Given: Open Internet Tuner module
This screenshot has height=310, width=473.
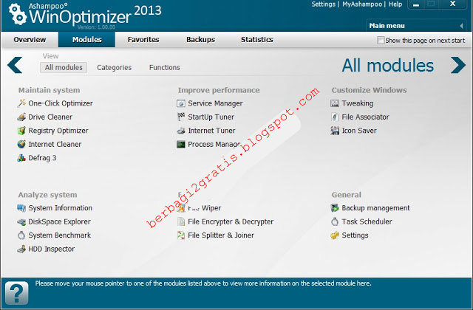Looking at the screenshot, I should (211, 131).
